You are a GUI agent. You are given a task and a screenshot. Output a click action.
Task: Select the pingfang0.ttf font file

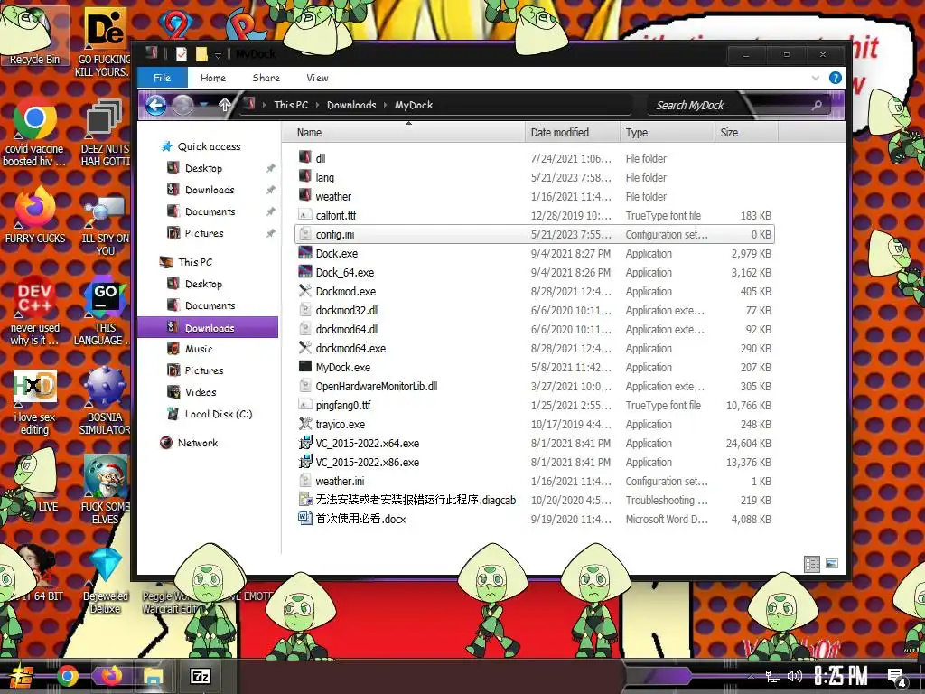(x=342, y=405)
